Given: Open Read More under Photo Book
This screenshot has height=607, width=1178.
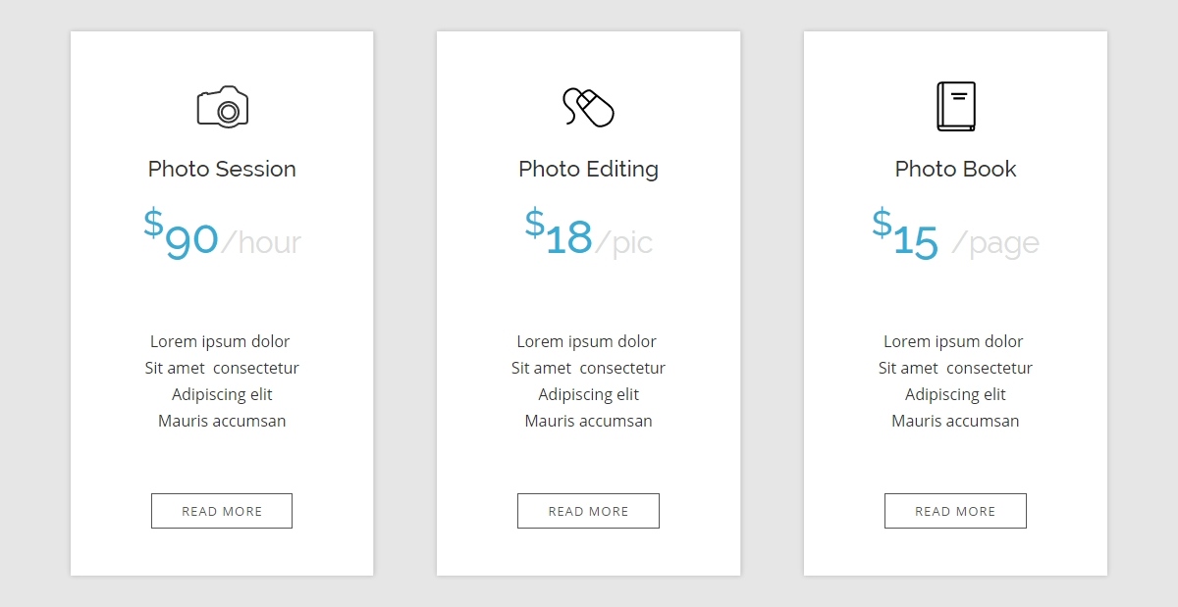Looking at the screenshot, I should (x=955, y=511).
